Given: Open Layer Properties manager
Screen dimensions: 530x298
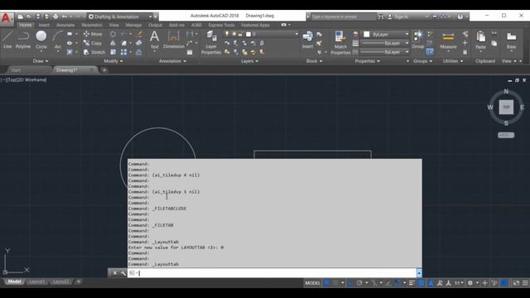Looking at the screenshot, I should pos(211,42).
